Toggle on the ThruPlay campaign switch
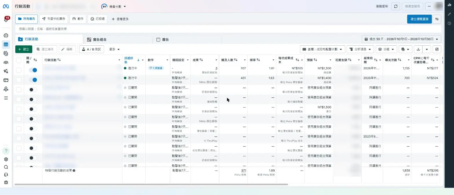454x195 pixels. 33,138
